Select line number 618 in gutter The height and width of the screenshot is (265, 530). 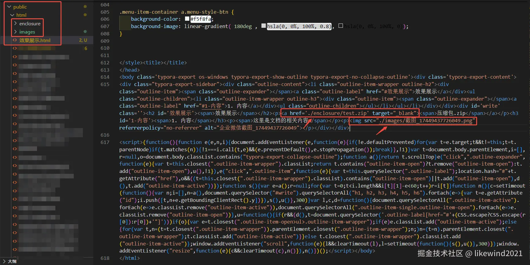point(105,258)
